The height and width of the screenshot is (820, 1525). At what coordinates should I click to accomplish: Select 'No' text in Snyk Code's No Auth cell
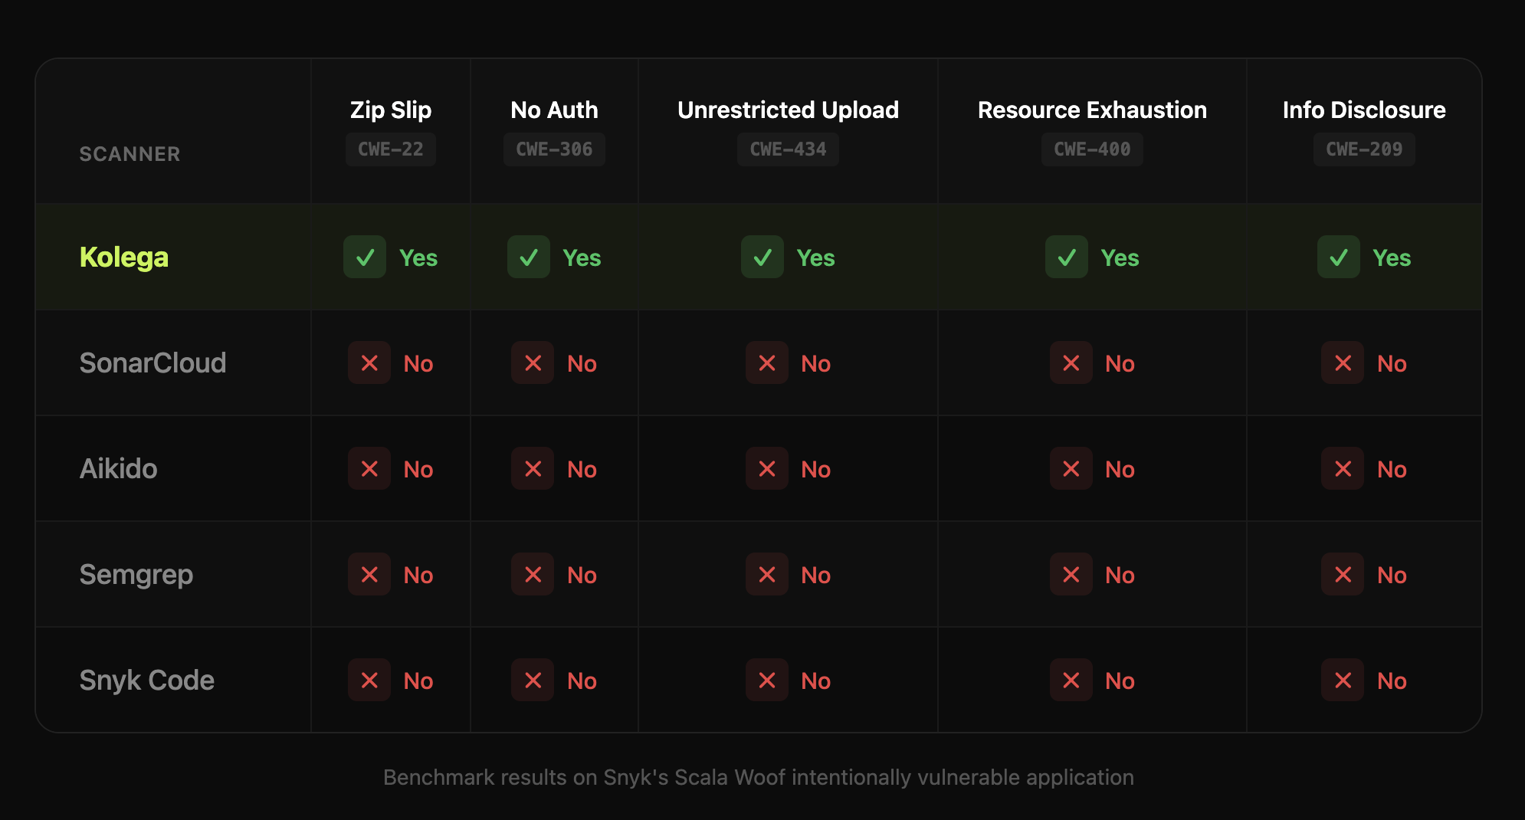582,681
